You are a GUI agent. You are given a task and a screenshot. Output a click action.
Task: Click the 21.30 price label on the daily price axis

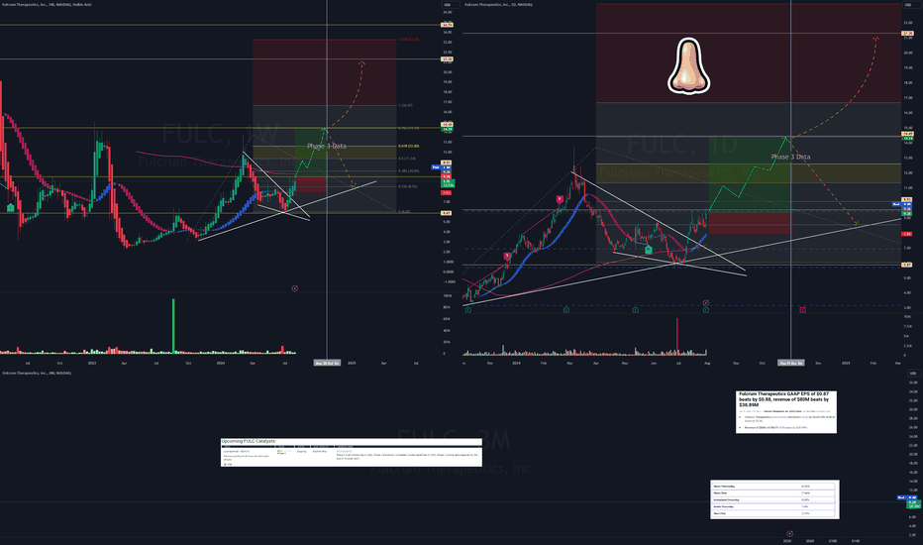[907, 33]
